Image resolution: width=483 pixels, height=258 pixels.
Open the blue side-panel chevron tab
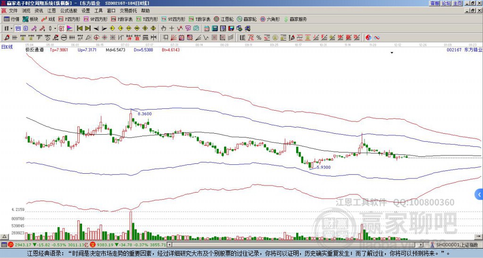(479, 194)
